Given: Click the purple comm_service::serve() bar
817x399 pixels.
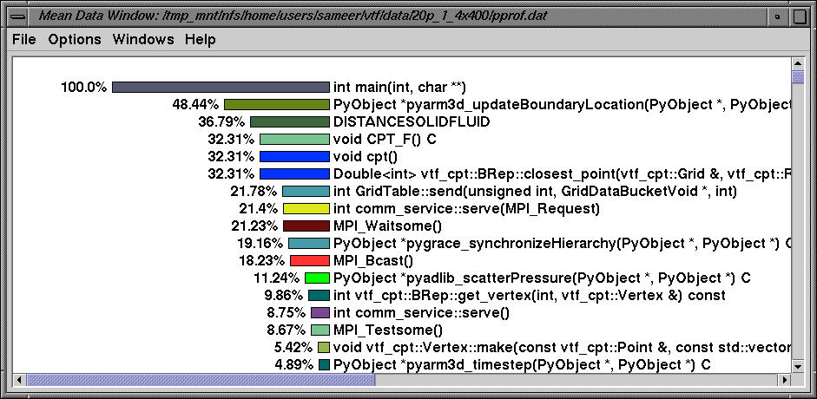Looking at the screenshot, I should [320, 312].
